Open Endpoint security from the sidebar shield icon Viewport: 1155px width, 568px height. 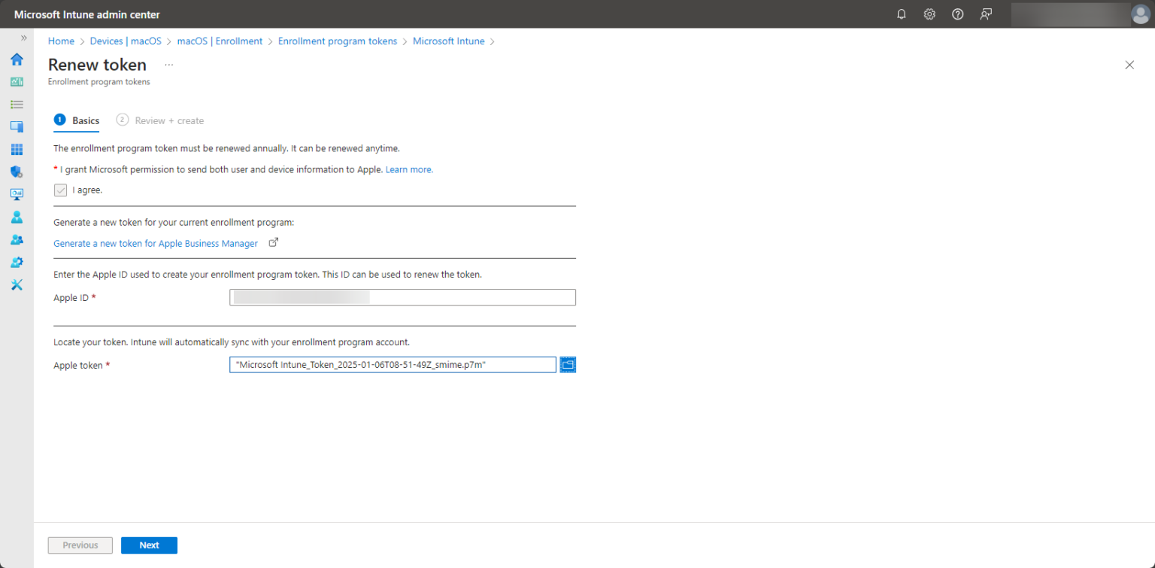tap(17, 172)
